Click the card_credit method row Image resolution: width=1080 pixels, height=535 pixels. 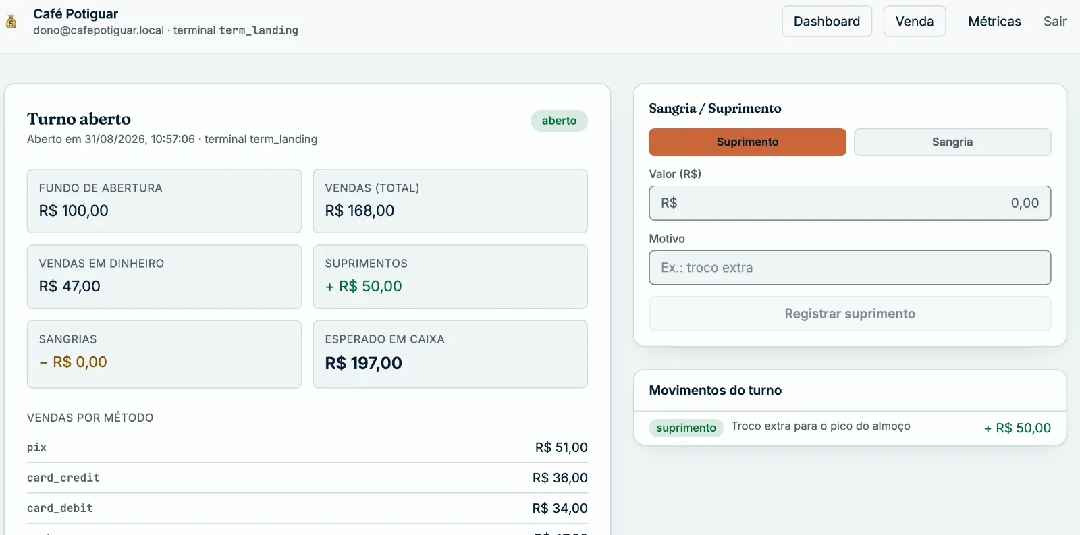[x=307, y=478]
